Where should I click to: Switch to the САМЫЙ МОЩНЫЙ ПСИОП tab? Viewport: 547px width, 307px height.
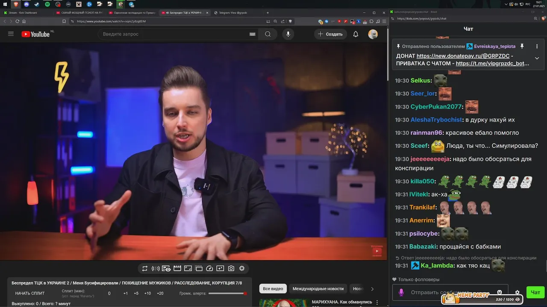click(x=79, y=13)
